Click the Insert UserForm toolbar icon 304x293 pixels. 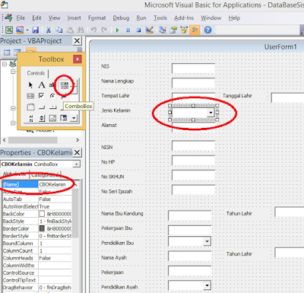pos(20,30)
